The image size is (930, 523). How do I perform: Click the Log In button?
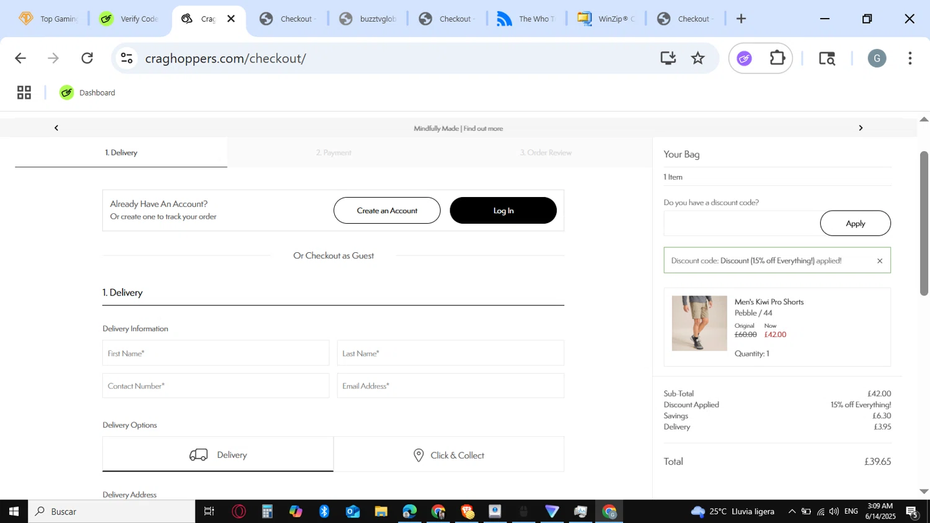point(503,211)
